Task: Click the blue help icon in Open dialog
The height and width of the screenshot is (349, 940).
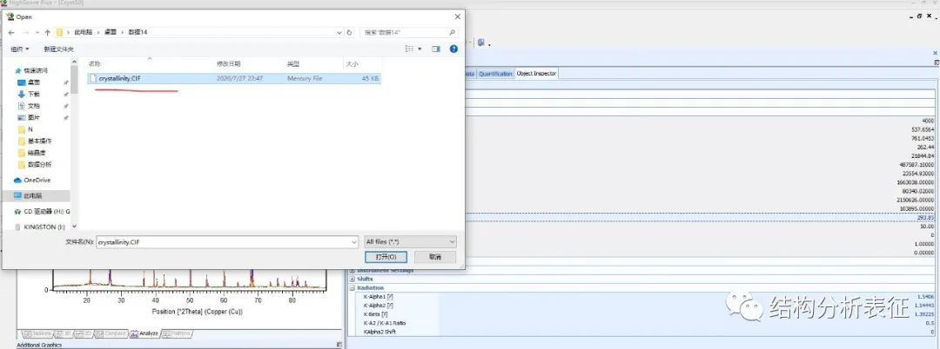Action: [x=453, y=49]
